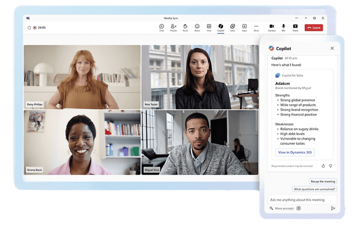Click 'High debt levels' bullet
The image size is (356, 225).
click(x=292, y=134)
